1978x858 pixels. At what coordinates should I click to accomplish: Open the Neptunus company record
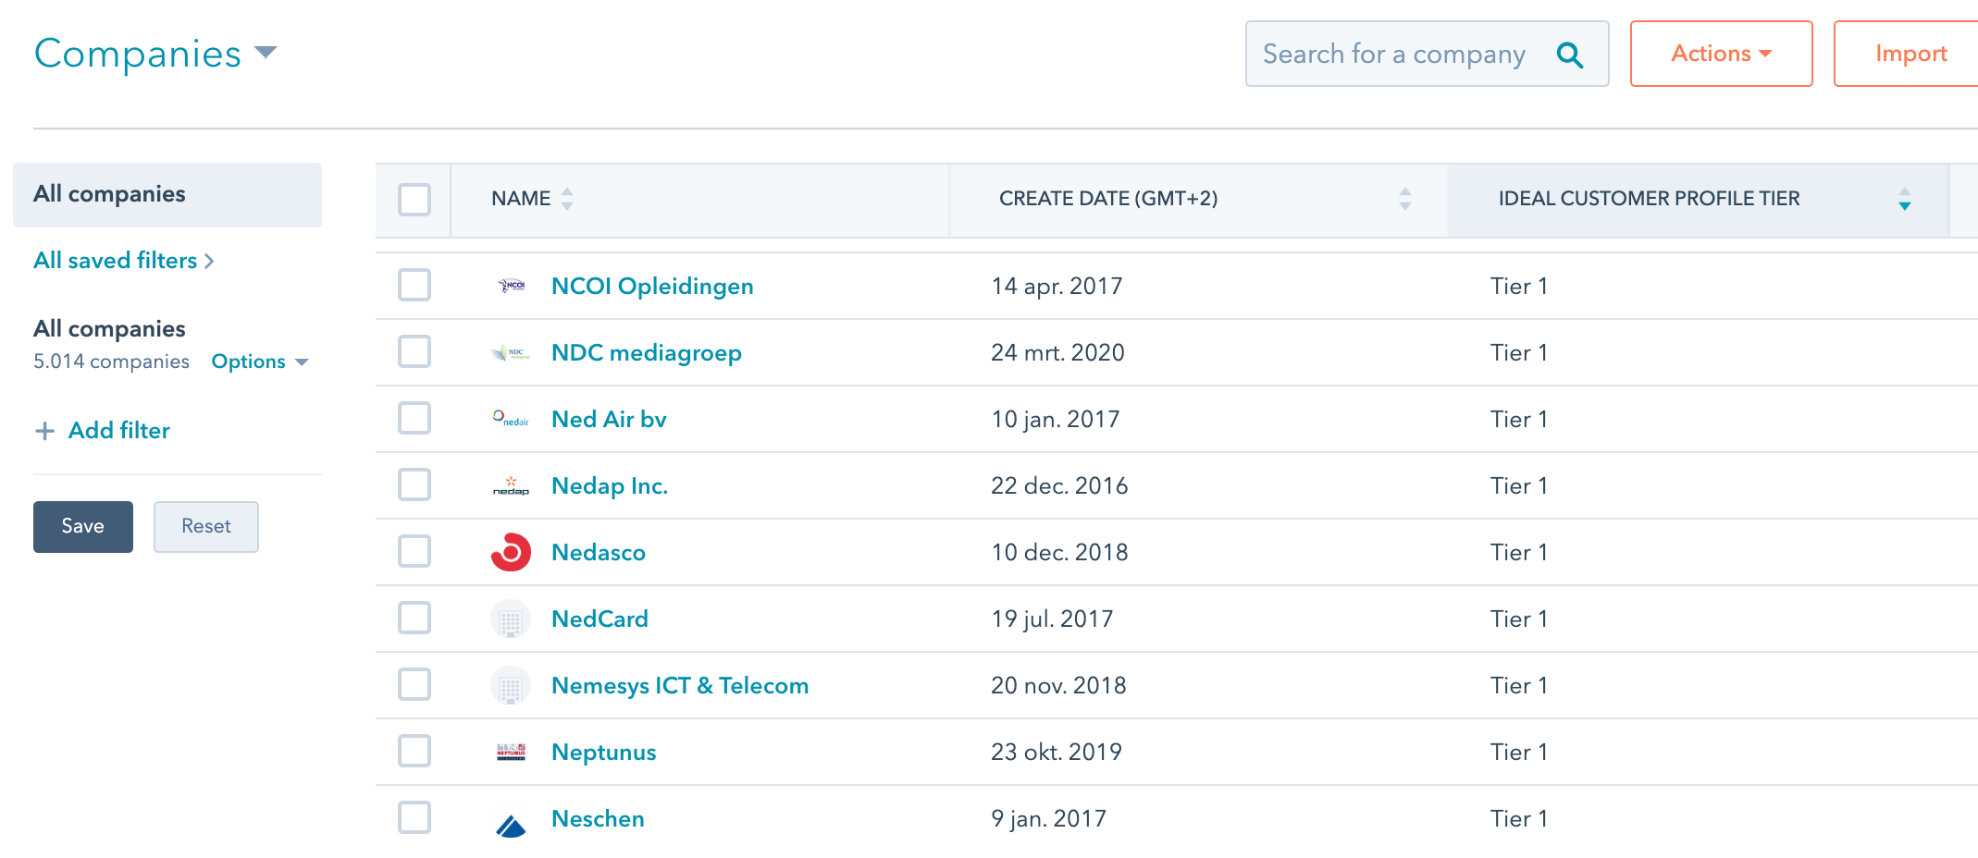click(604, 753)
